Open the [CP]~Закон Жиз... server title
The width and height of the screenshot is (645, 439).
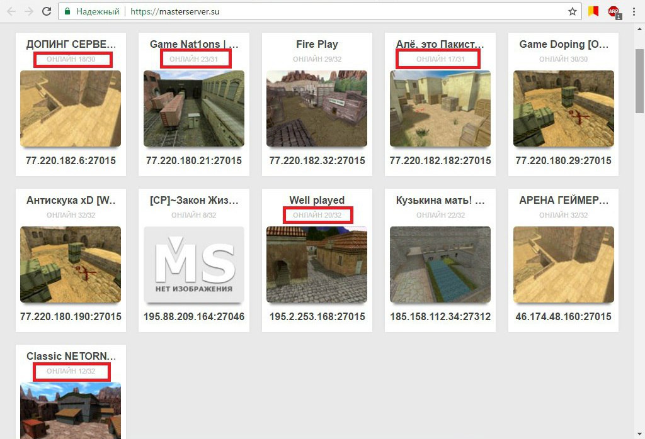[194, 201]
